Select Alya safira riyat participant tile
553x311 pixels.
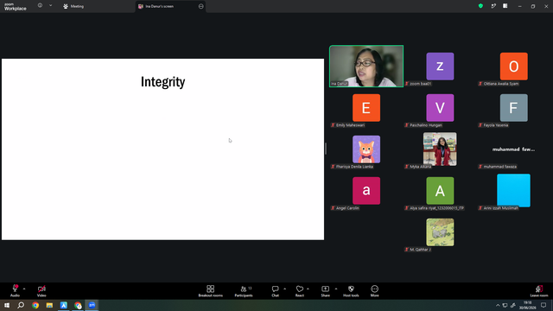(x=440, y=191)
